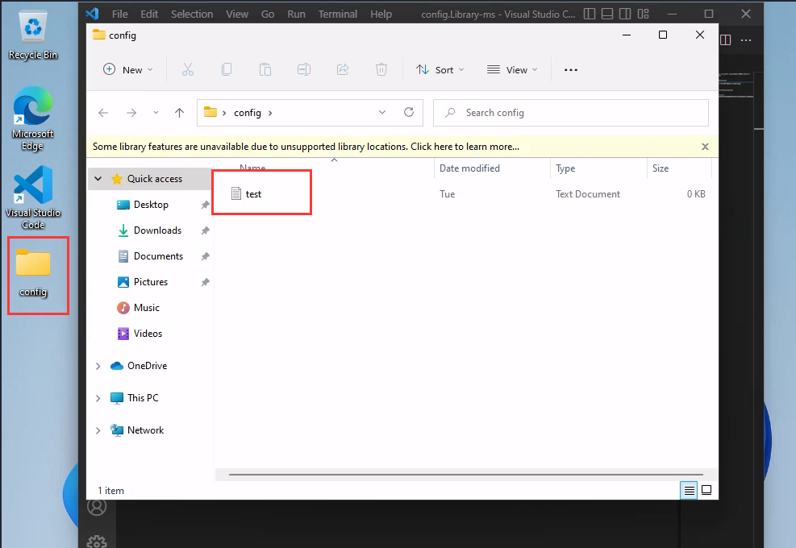The width and height of the screenshot is (796, 548).
Task: Dismiss the yellow library warning bar
Action: [x=705, y=147]
